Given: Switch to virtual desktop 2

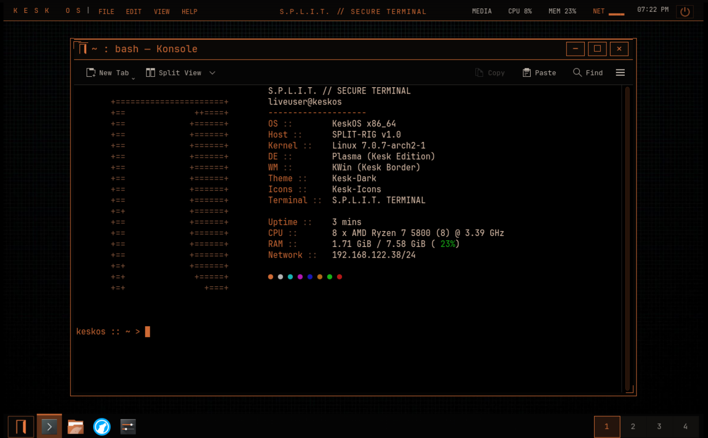Looking at the screenshot, I should point(633,427).
